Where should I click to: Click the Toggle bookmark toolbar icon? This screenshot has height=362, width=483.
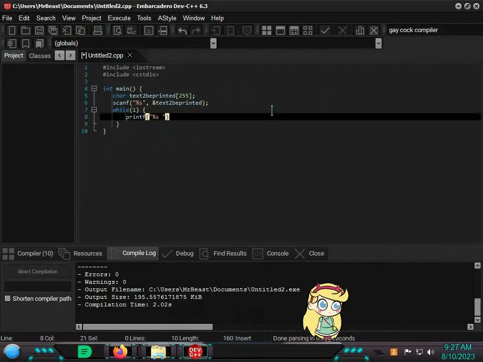click(x=25, y=43)
